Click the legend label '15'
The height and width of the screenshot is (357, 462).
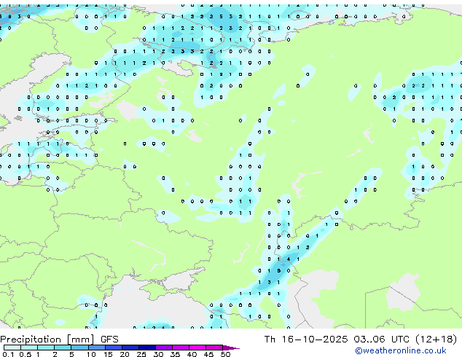[108, 354]
